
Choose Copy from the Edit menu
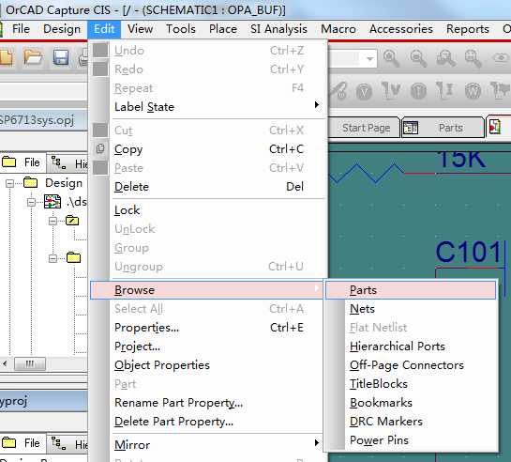tap(208, 149)
